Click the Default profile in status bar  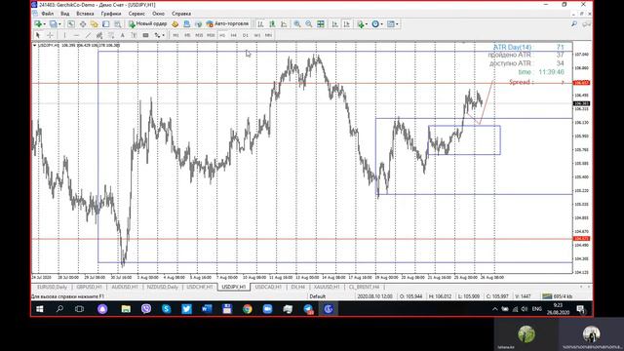(x=318, y=296)
